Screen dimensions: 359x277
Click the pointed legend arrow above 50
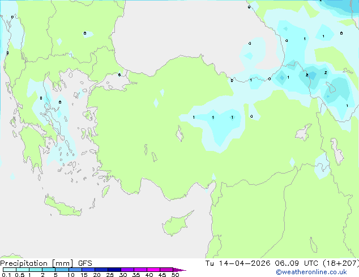click(179, 270)
